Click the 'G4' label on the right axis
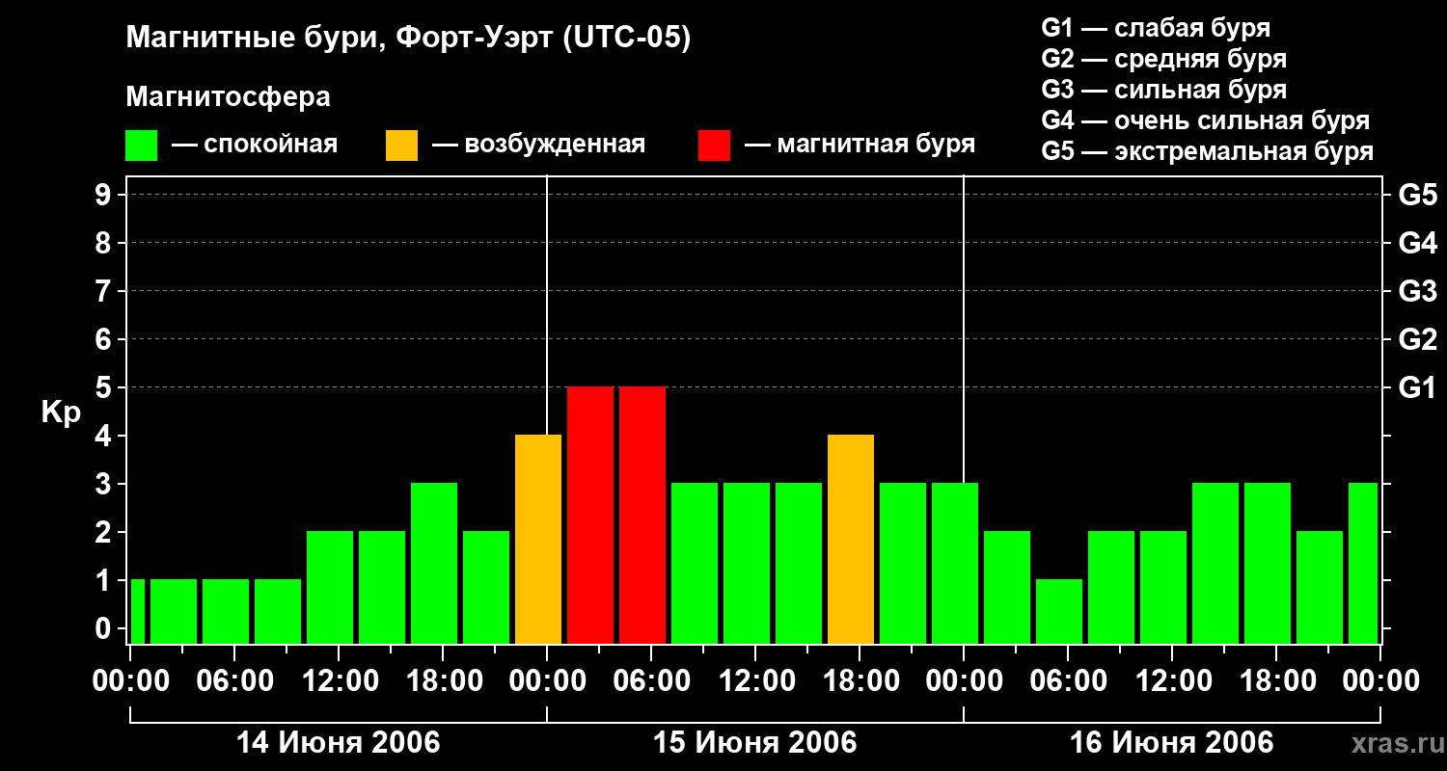This screenshot has height=771, width=1447. 1417,243
